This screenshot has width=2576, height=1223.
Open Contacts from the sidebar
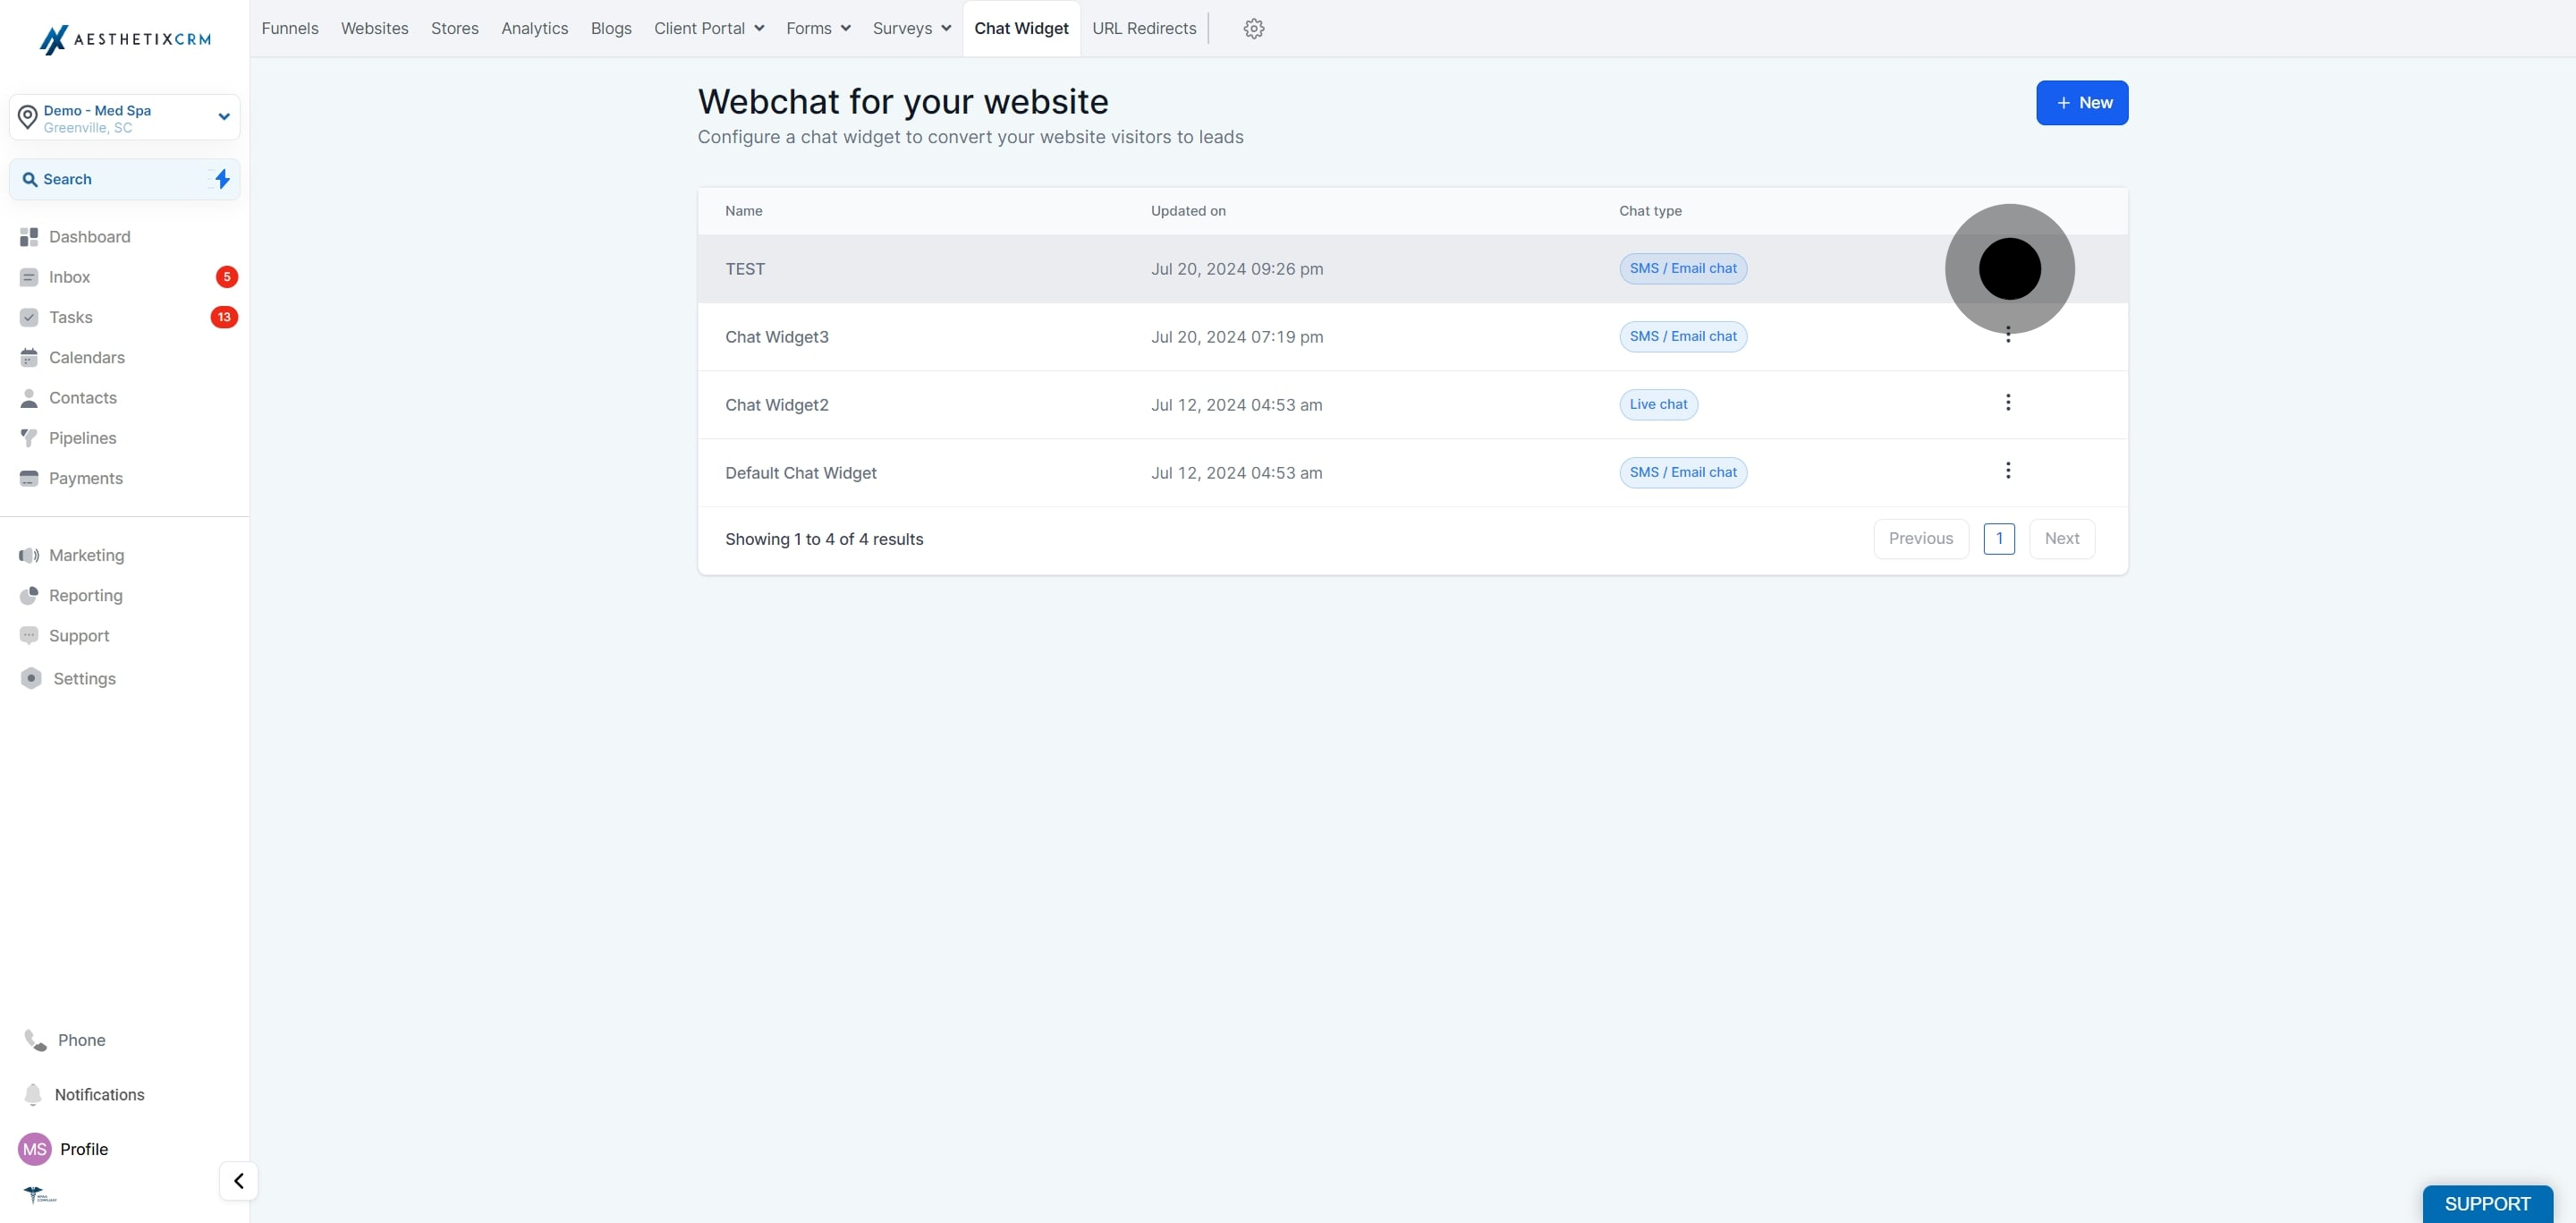click(82, 398)
